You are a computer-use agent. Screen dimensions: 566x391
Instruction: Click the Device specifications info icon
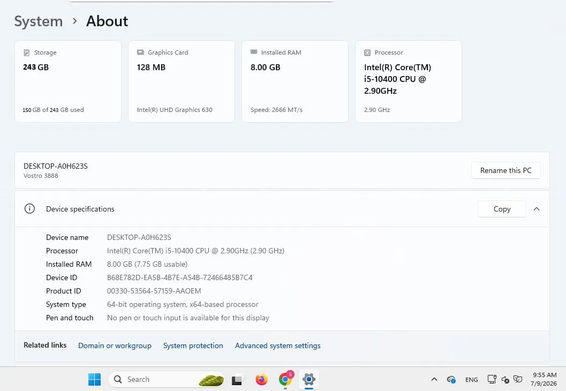pos(29,209)
